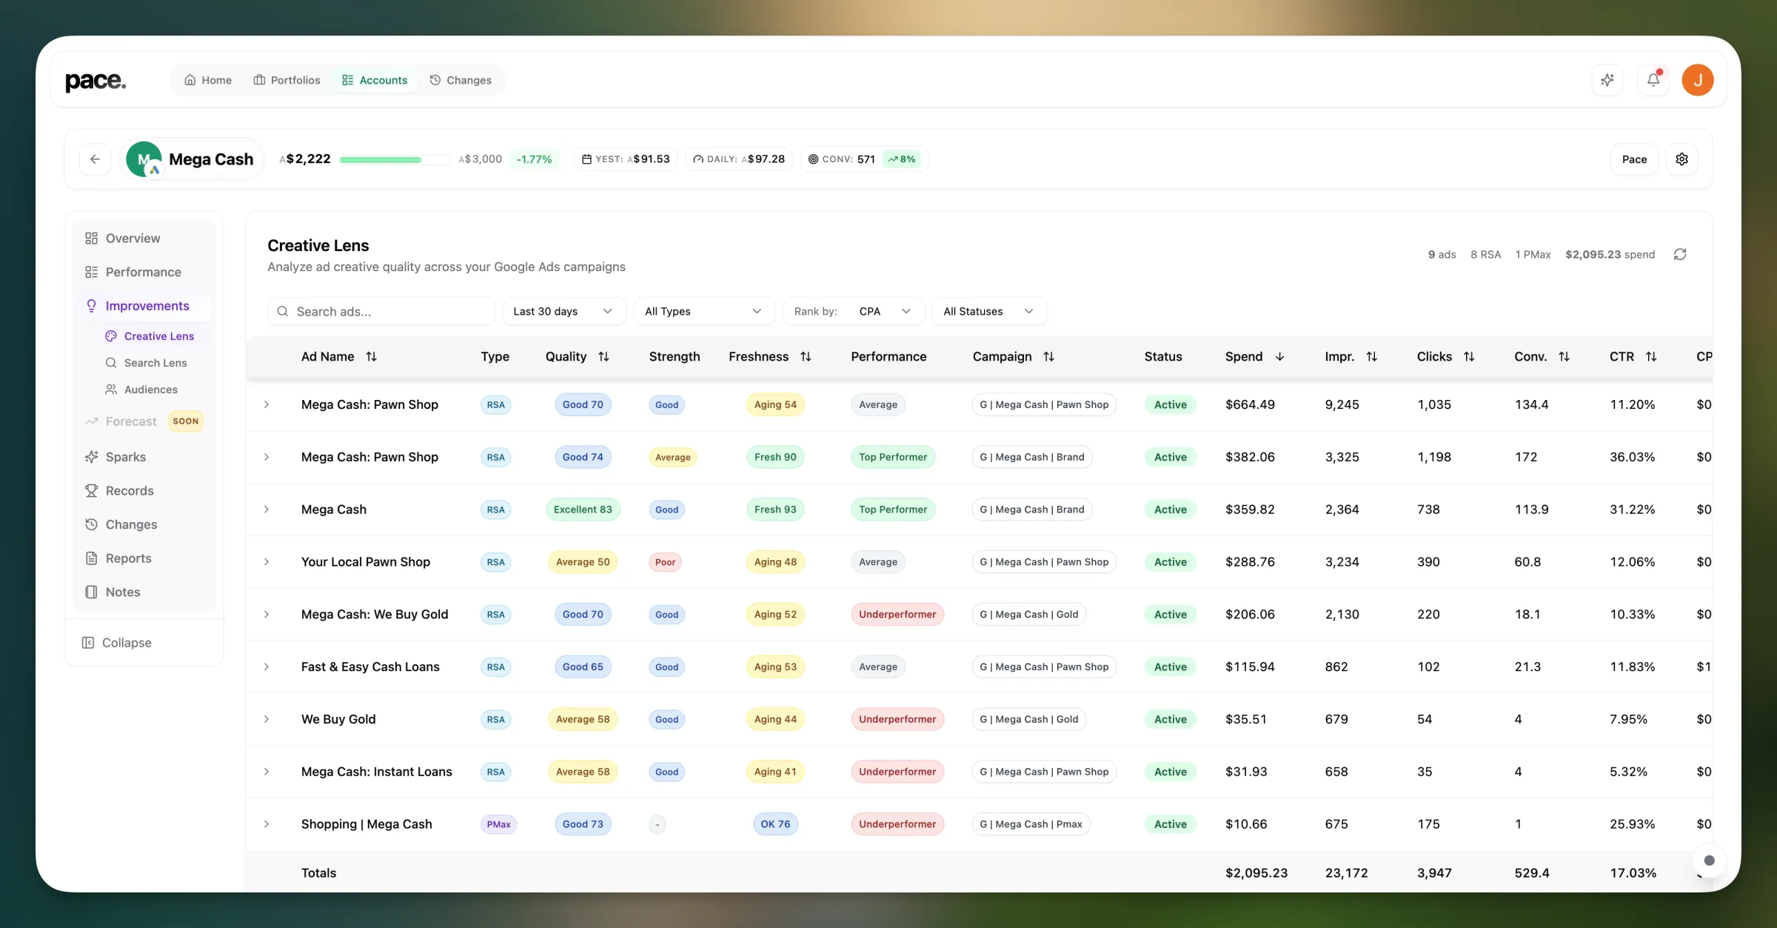Screen dimensions: 1777x928
Task: Click the CONV: 571 chip
Action: pyautogui.click(x=864, y=159)
